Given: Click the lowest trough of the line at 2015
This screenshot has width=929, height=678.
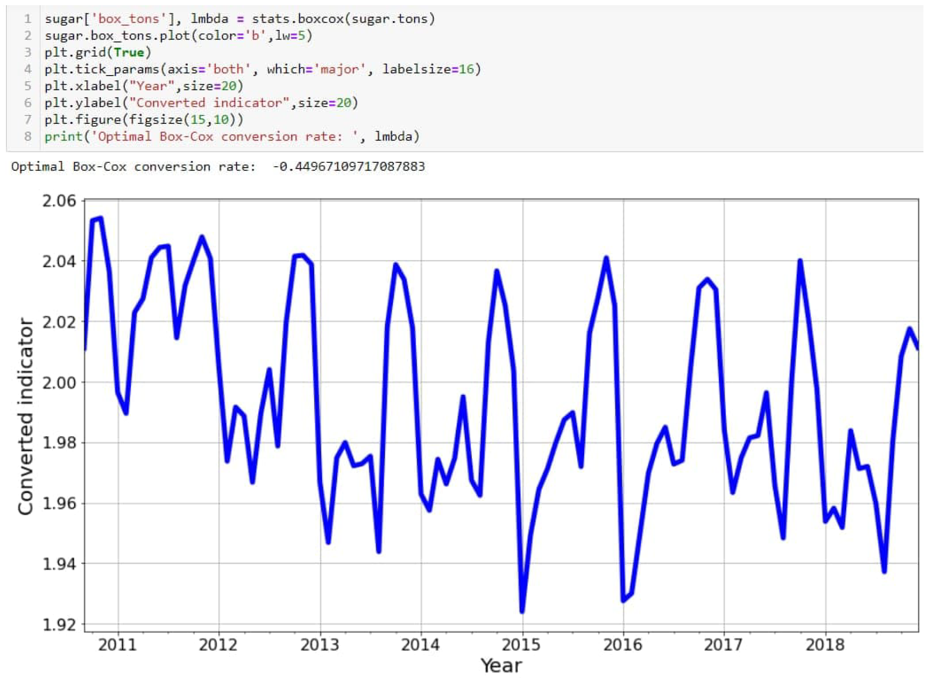Looking at the screenshot, I should tap(522, 612).
